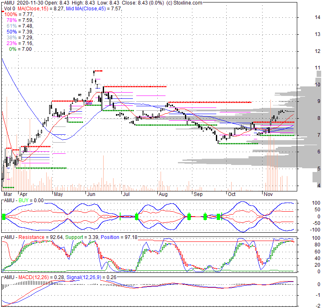Image resolution: width=322 pixels, height=308 pixels.
Task: Click the 'Oct' month label on time axis
Action: (x=232, y=194)
